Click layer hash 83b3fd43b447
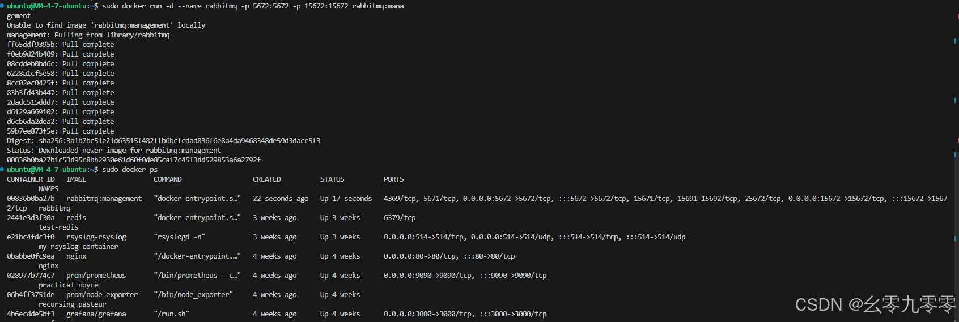 (31, 93)
